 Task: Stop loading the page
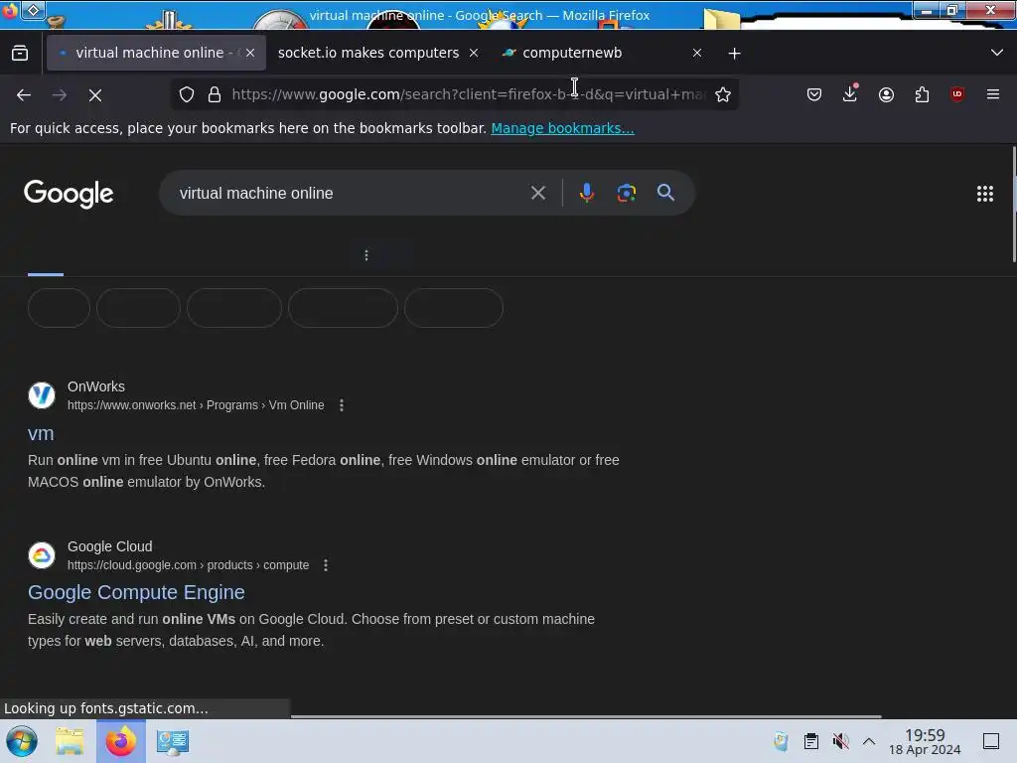click(x=95, y=94)
